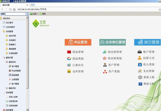Click the colorful ring 商品类别 icon
Screen dimensions: 161x111
[x=69, y=59]
